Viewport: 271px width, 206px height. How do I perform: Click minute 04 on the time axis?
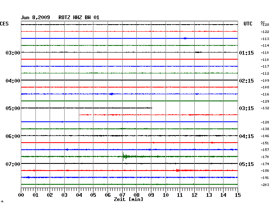point(79,195)
